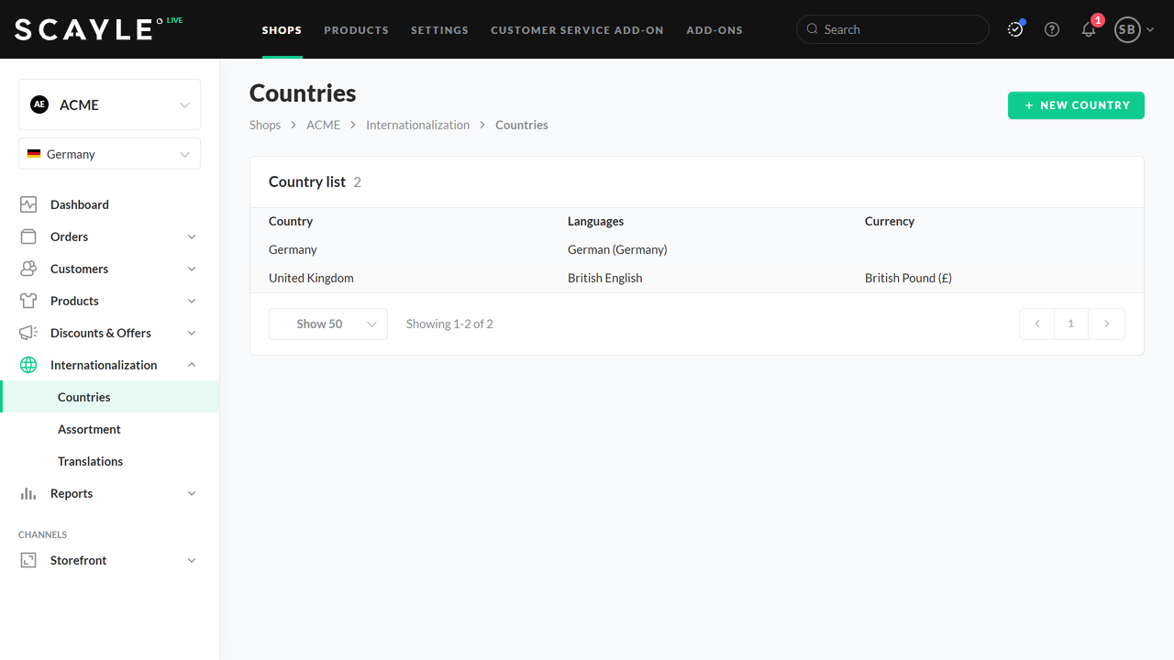Open Translations in the sidebar
Screen dimensions: 1174x660
(90, 461)
